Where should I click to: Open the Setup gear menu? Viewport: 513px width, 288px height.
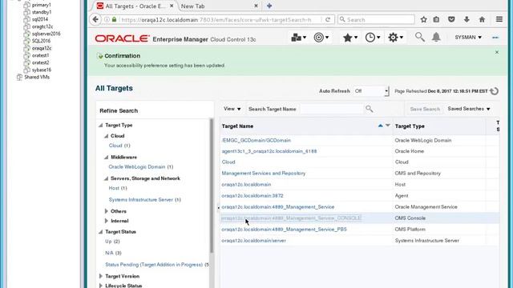pos(395,38)
